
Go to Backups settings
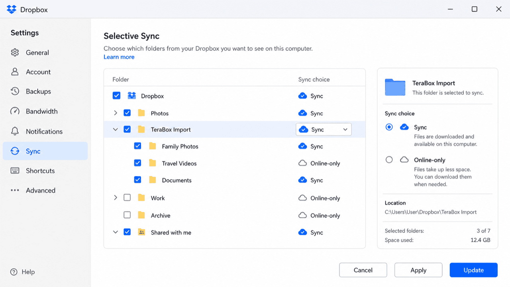[45, 91]
